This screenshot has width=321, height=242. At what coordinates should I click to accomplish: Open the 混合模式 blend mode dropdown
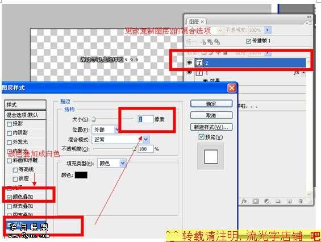point(120,140)
